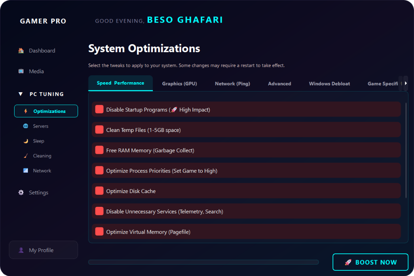
Task: Switch to the Graphics (GPU) tab
Action: tap(180, 84)
